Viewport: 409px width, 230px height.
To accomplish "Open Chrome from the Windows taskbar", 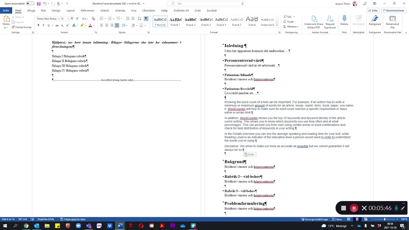I will tap(26, 226).
